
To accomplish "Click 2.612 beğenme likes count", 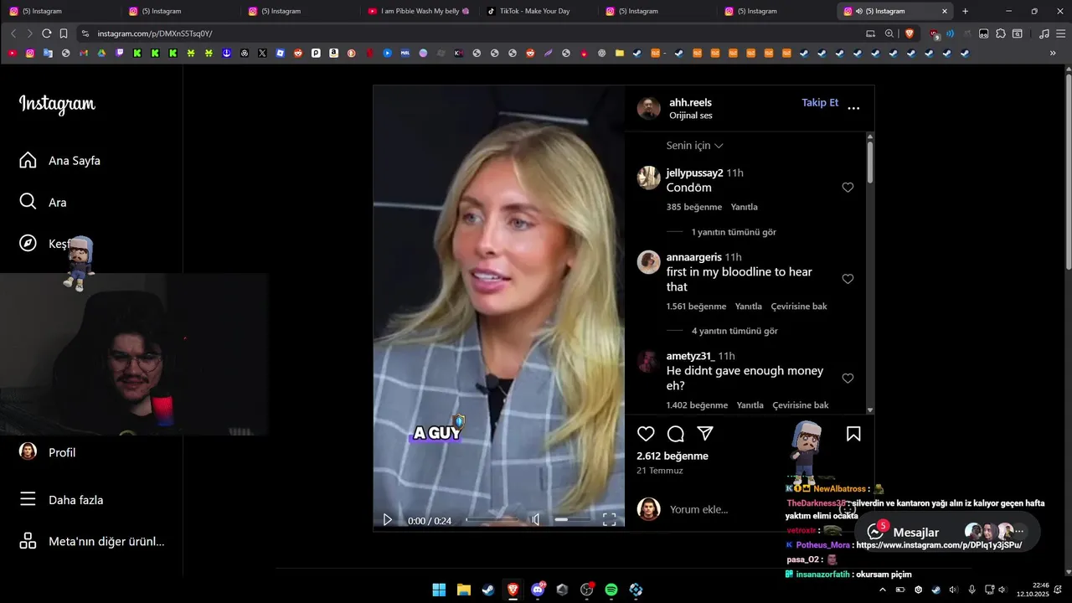I will coord(673,456).
